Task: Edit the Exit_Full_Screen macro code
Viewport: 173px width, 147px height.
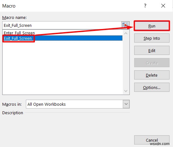Action: coord(152,50)
